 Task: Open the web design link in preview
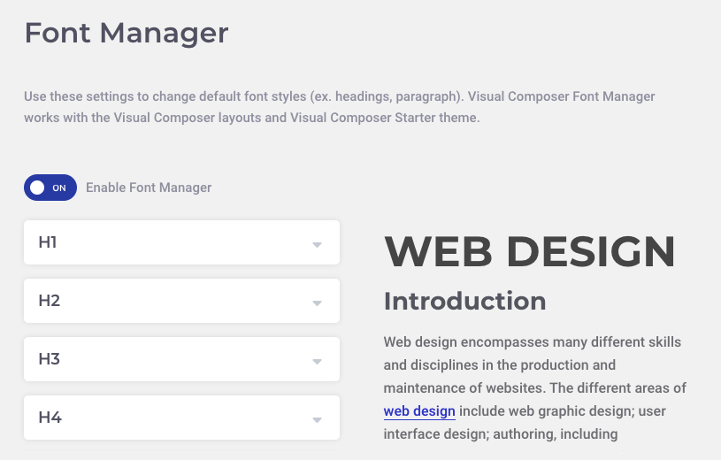pyautogui.click(x=419, y=410)
